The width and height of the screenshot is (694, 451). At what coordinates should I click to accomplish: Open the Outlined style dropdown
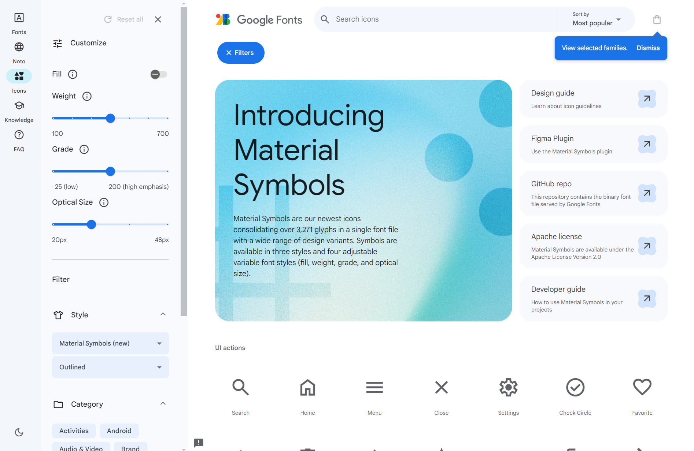[110, 367]
